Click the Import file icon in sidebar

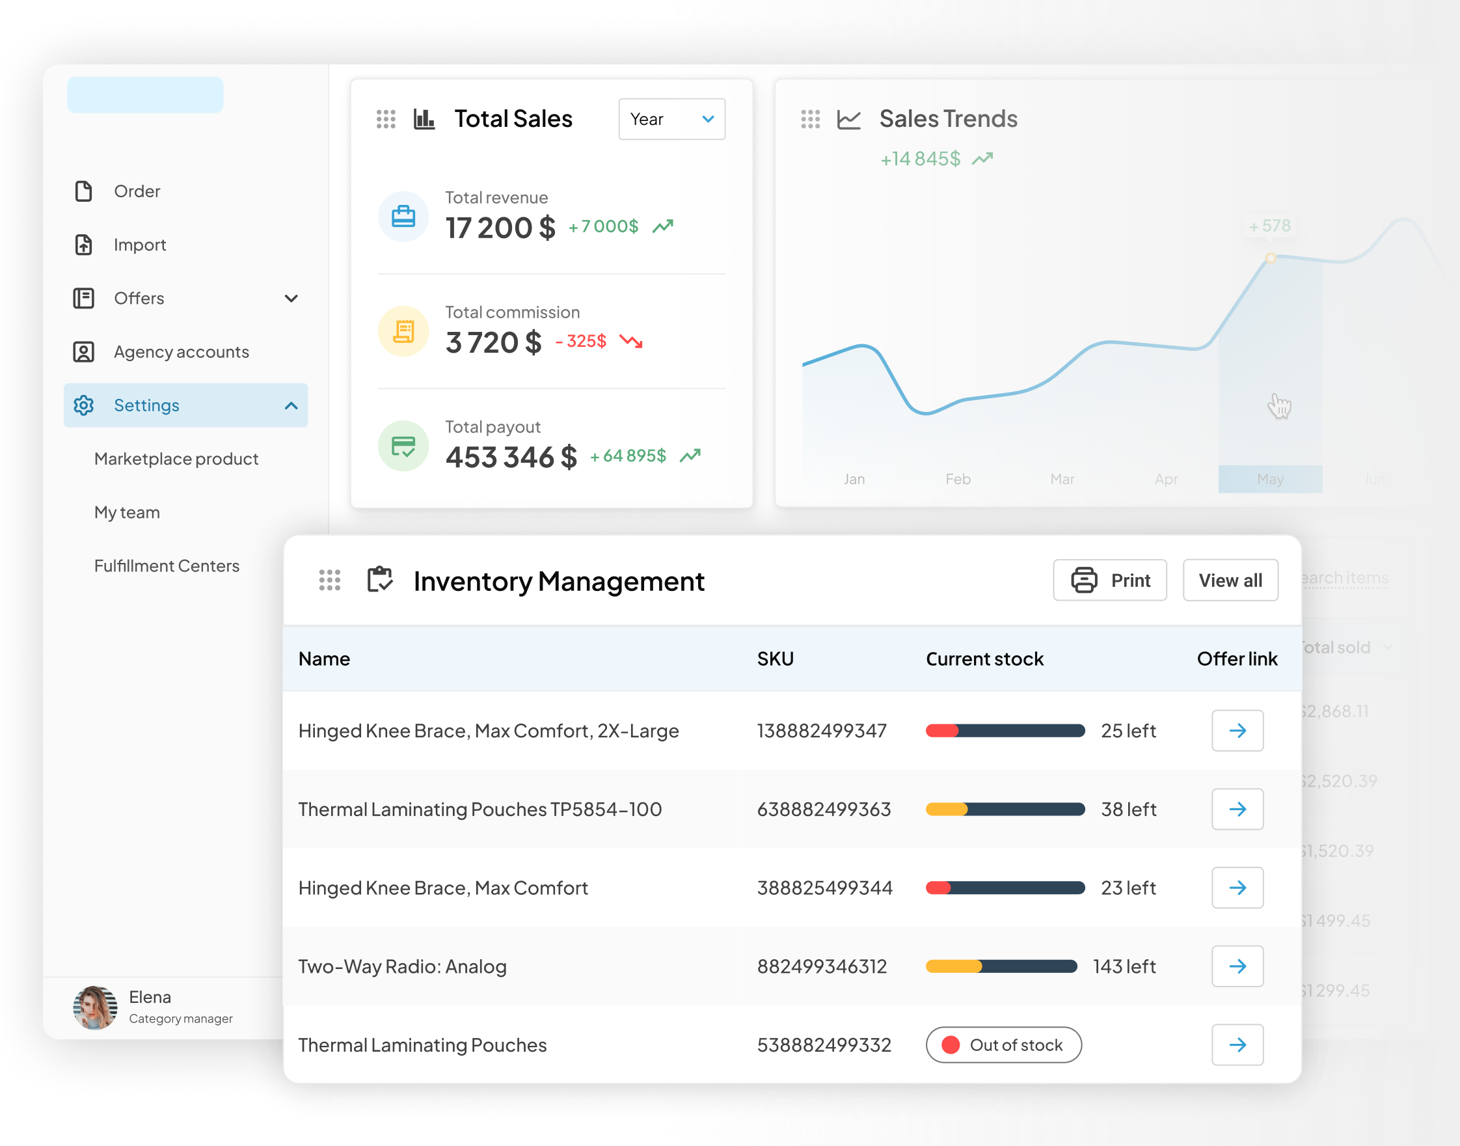coord(83,245)
